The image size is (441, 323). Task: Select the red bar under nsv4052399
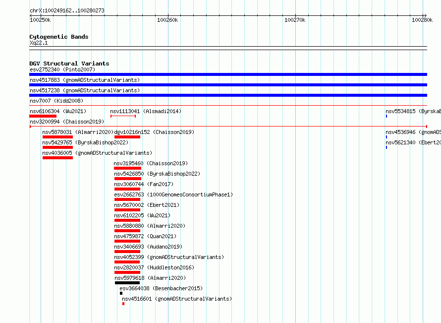coord(127,262)
